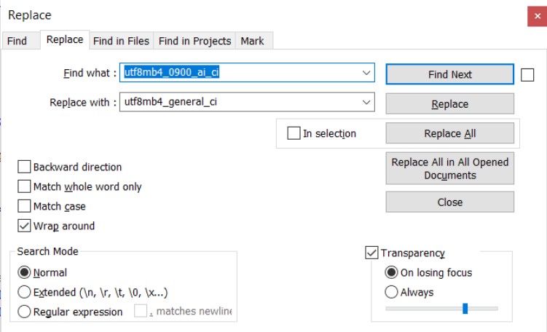547x332 pixels.
Task: Disable the Transparency checkbox
Action: pyautogui.click(x=372, y=253)
